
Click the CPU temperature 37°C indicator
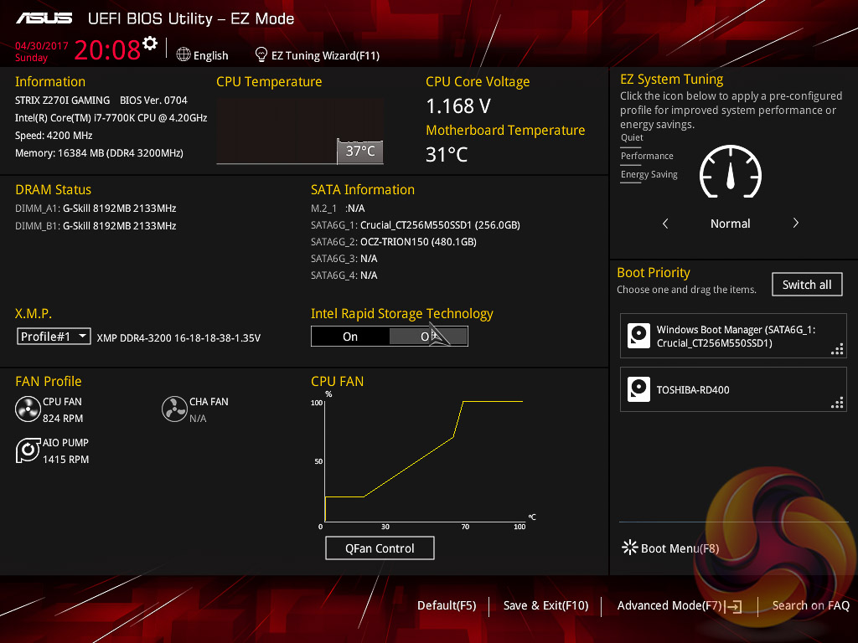(x=360, y=151)
